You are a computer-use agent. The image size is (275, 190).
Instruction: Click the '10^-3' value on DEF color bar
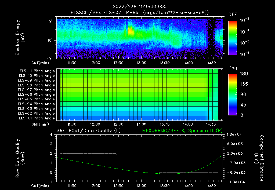[244, 20]
